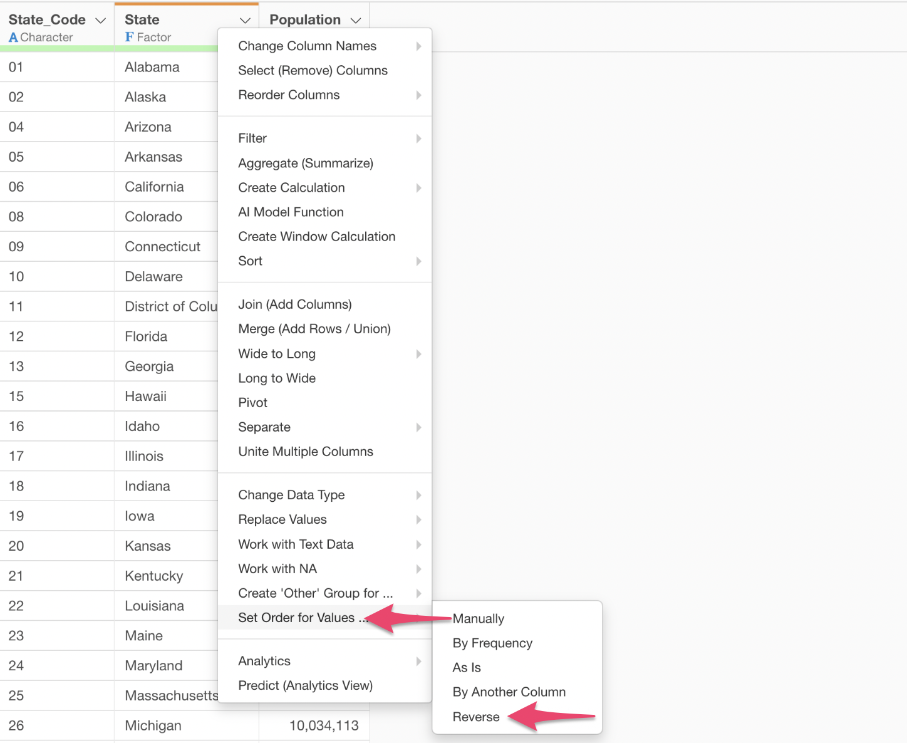This screenshot has height=743, width=907.
Task: Choose By Frequency ordering option
Action: coord(492,643)
